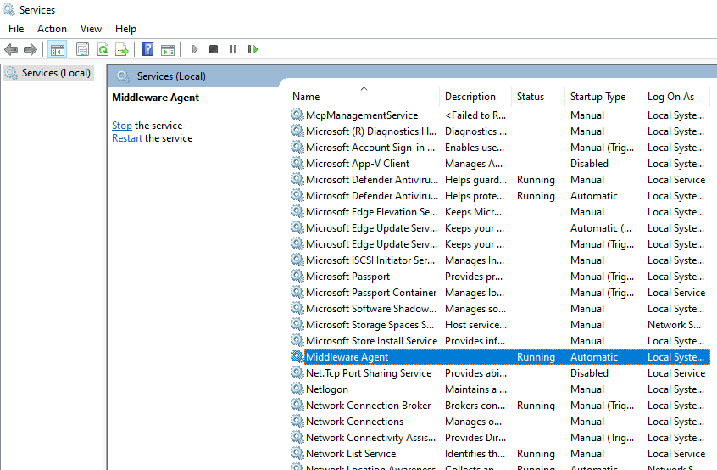Click 'Maintains a ...' description of Netlogon
717x470 pixels.
click(475, 389)
